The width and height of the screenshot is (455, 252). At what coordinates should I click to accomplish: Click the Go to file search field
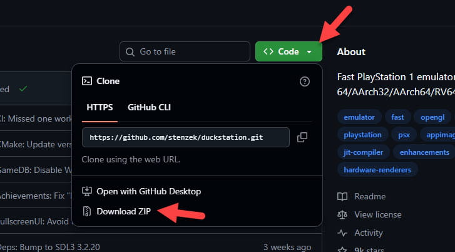185,51
